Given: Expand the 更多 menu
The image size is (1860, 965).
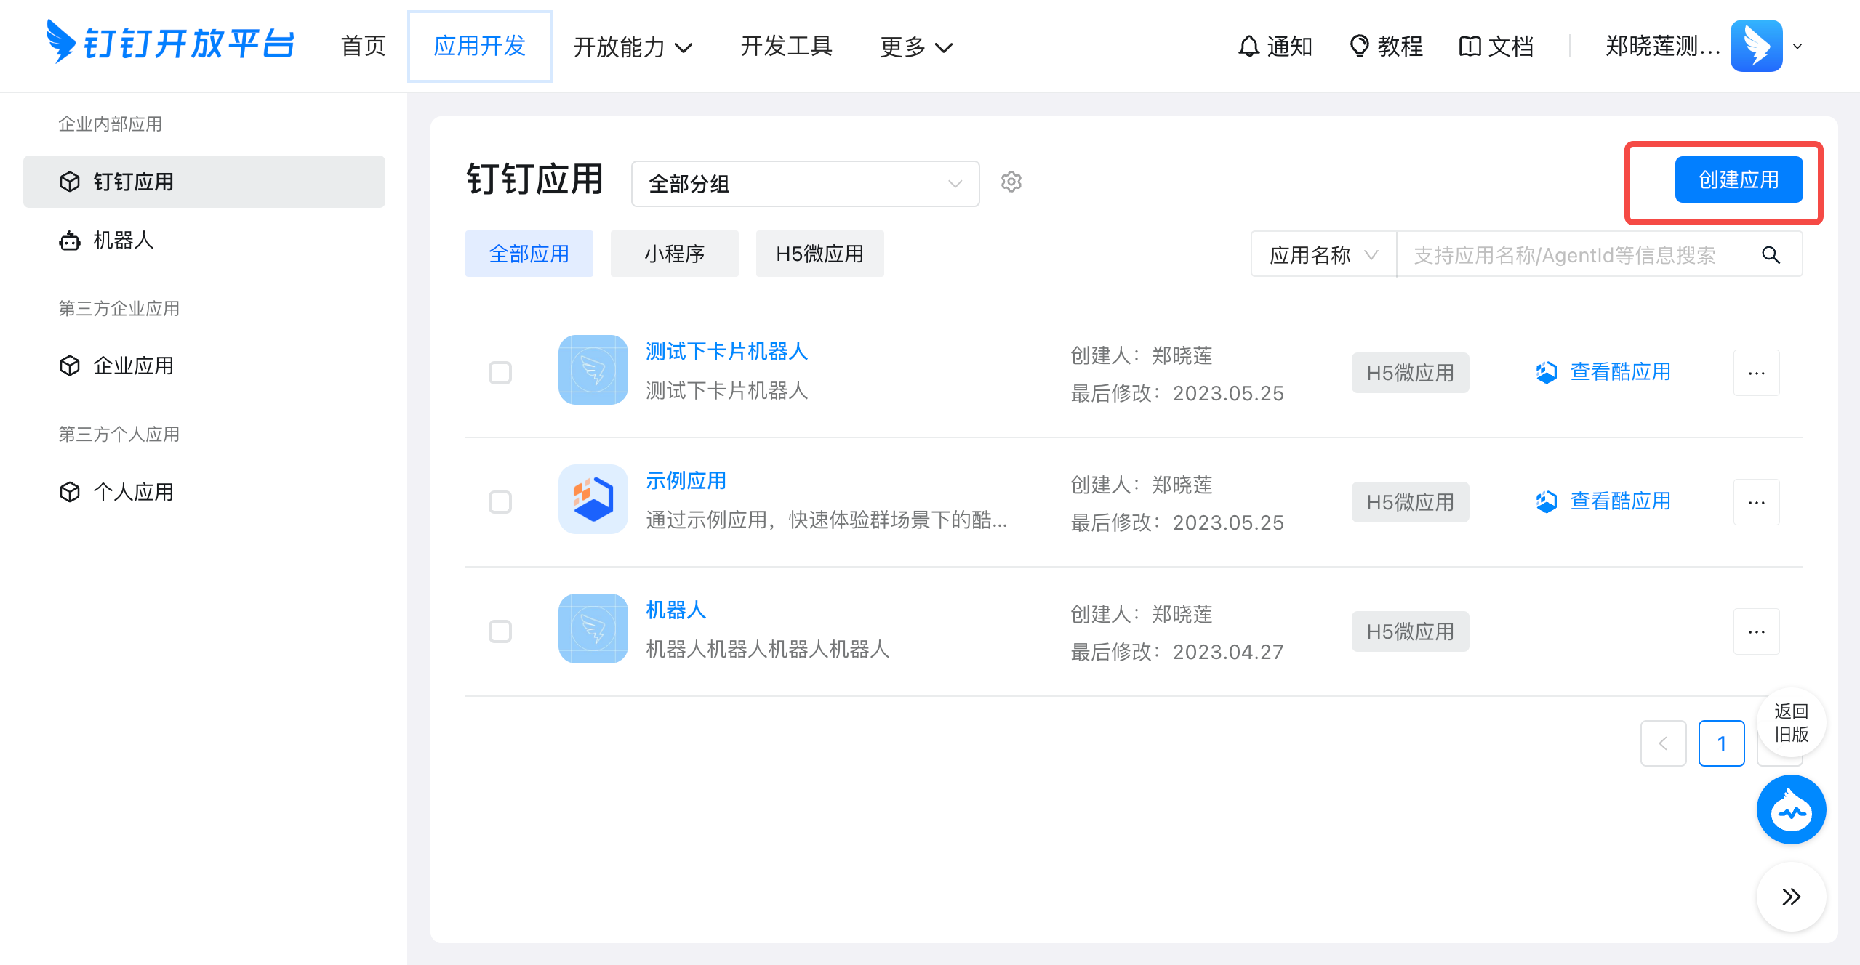Looking at the screenshot, I should point(916,47).
